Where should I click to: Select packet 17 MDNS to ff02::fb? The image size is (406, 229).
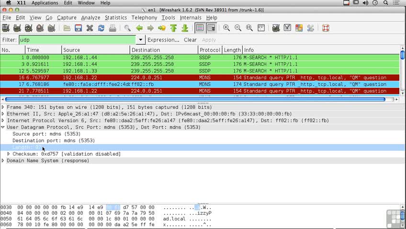200,84
